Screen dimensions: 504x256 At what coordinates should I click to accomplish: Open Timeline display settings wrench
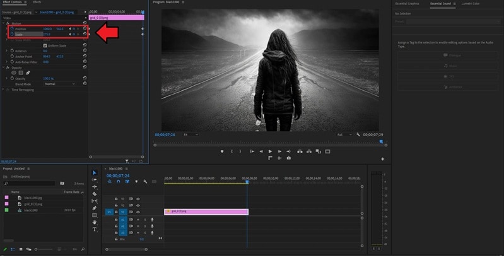point(145,182)
